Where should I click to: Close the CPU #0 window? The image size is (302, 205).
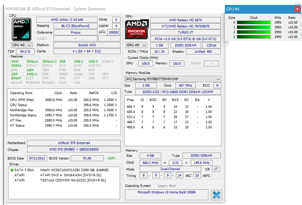[297, 9]
